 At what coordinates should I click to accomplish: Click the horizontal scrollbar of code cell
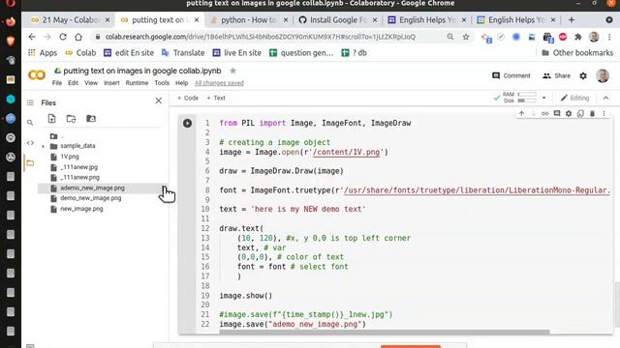click(x=385, y=332)
